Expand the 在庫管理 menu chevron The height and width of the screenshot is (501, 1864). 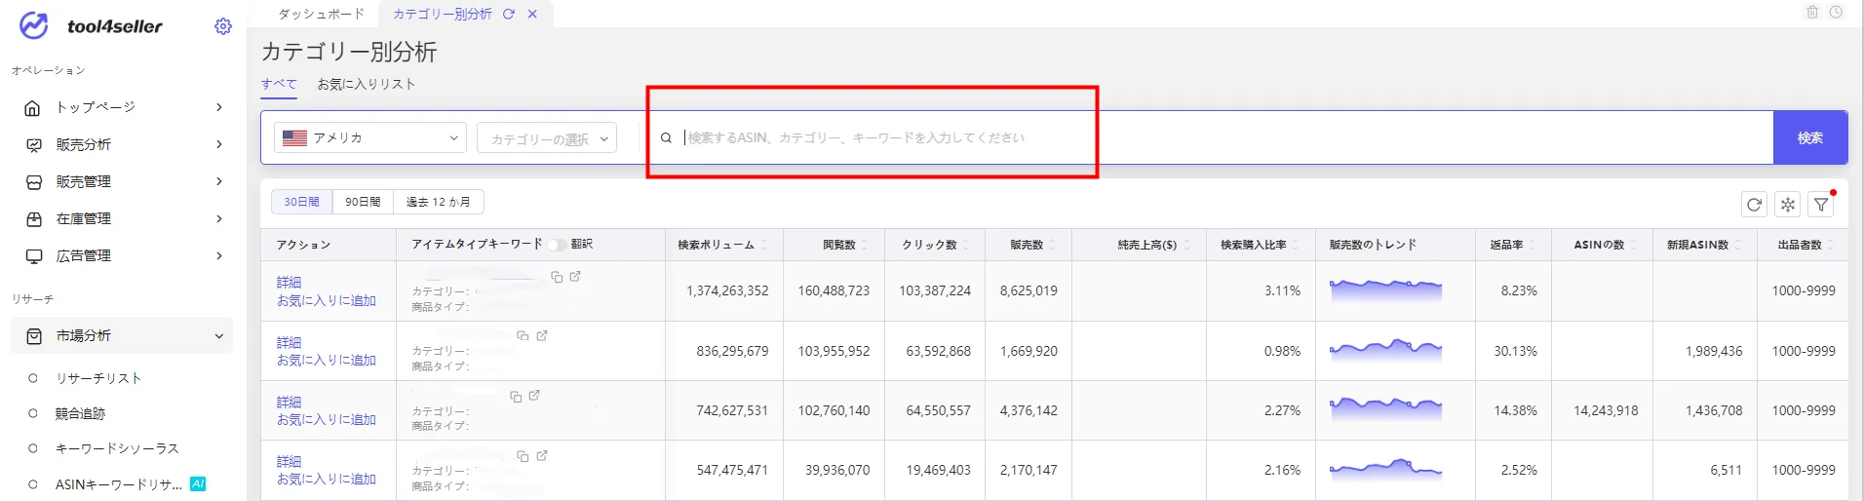point(218,218)
